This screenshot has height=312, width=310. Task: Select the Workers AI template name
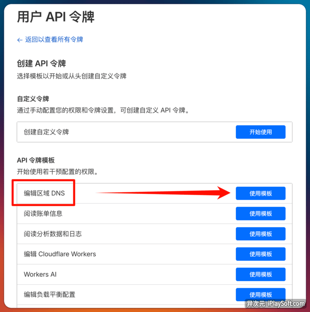40,274
